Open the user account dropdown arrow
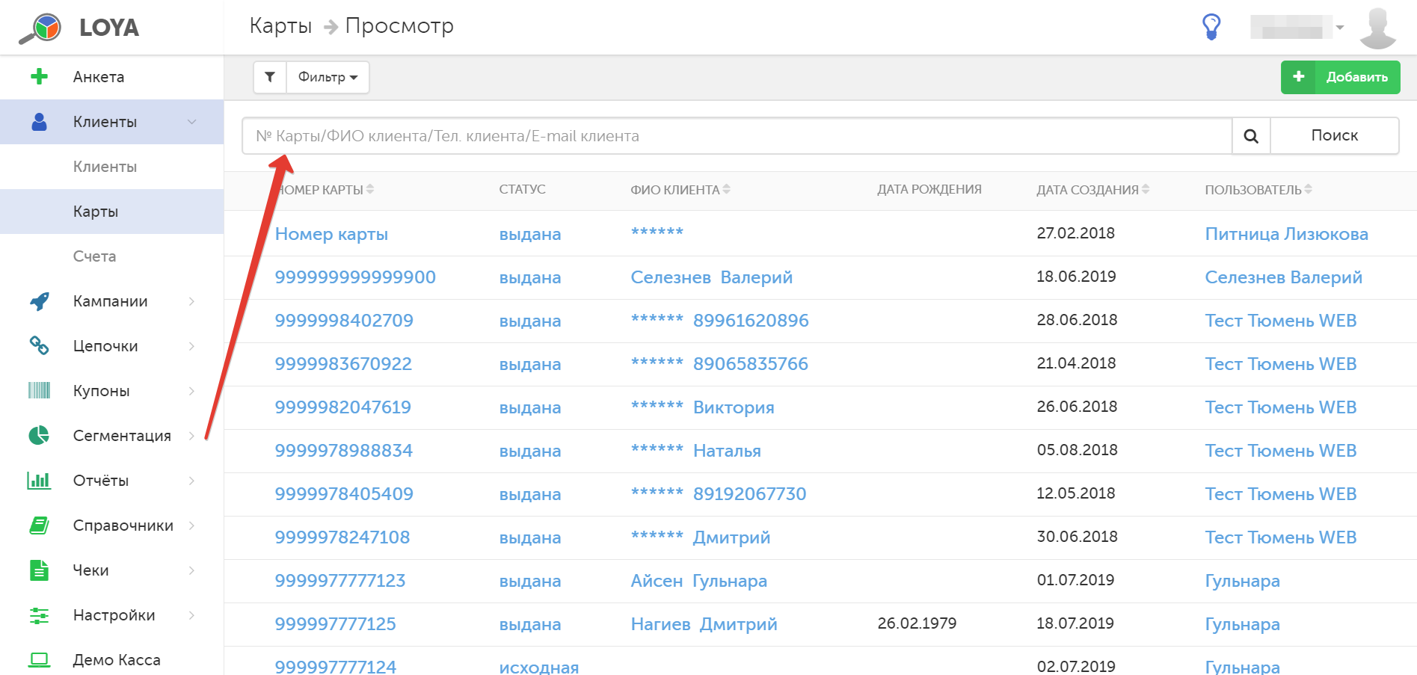The height and width of the screenshot is (675, 1417). (x=1340, y=28)
